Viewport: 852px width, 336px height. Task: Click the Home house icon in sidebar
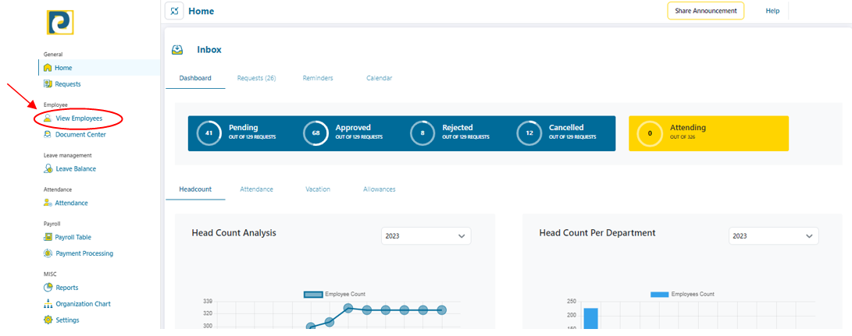coord(48,68)
